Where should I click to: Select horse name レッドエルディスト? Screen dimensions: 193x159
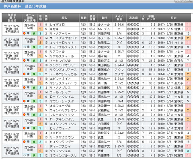click(x=63, y=47)
